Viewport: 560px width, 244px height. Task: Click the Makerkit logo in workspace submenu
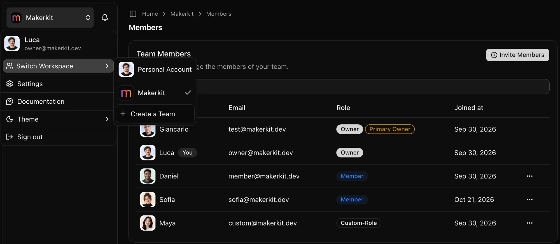coord(126,93)
